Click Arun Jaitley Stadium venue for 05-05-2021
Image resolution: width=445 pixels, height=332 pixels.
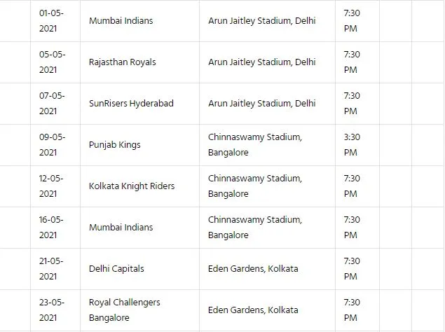click(x=262, y=62)
